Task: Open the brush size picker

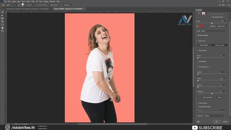Action: [23, 5]
